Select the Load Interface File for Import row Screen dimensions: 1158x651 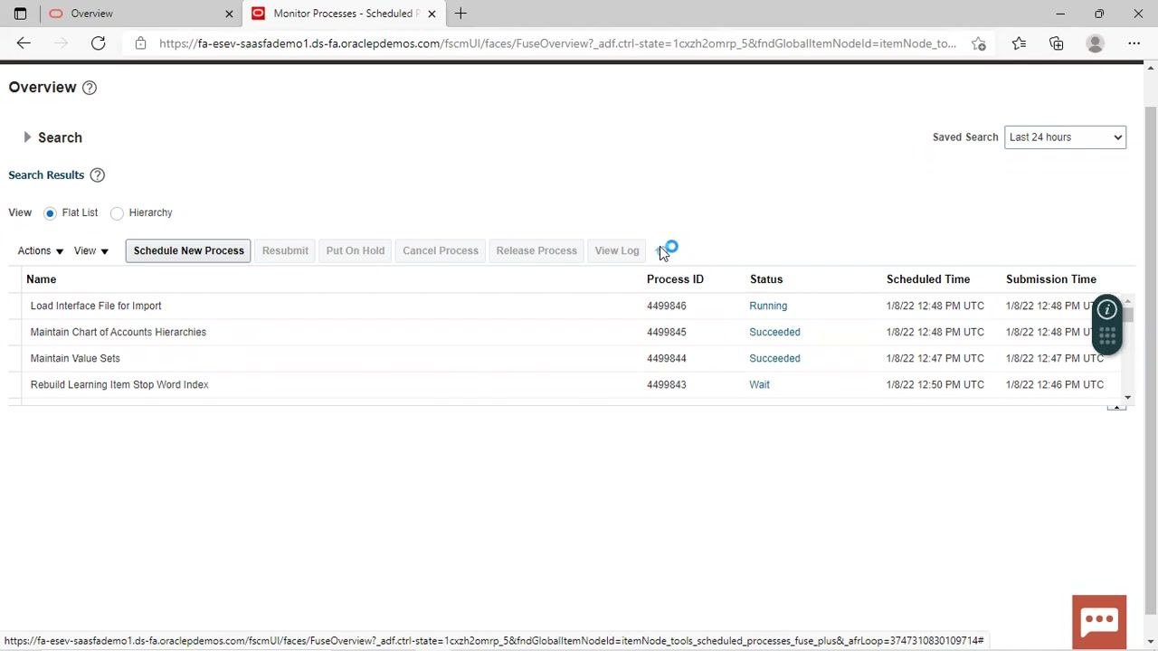point(565,306)
